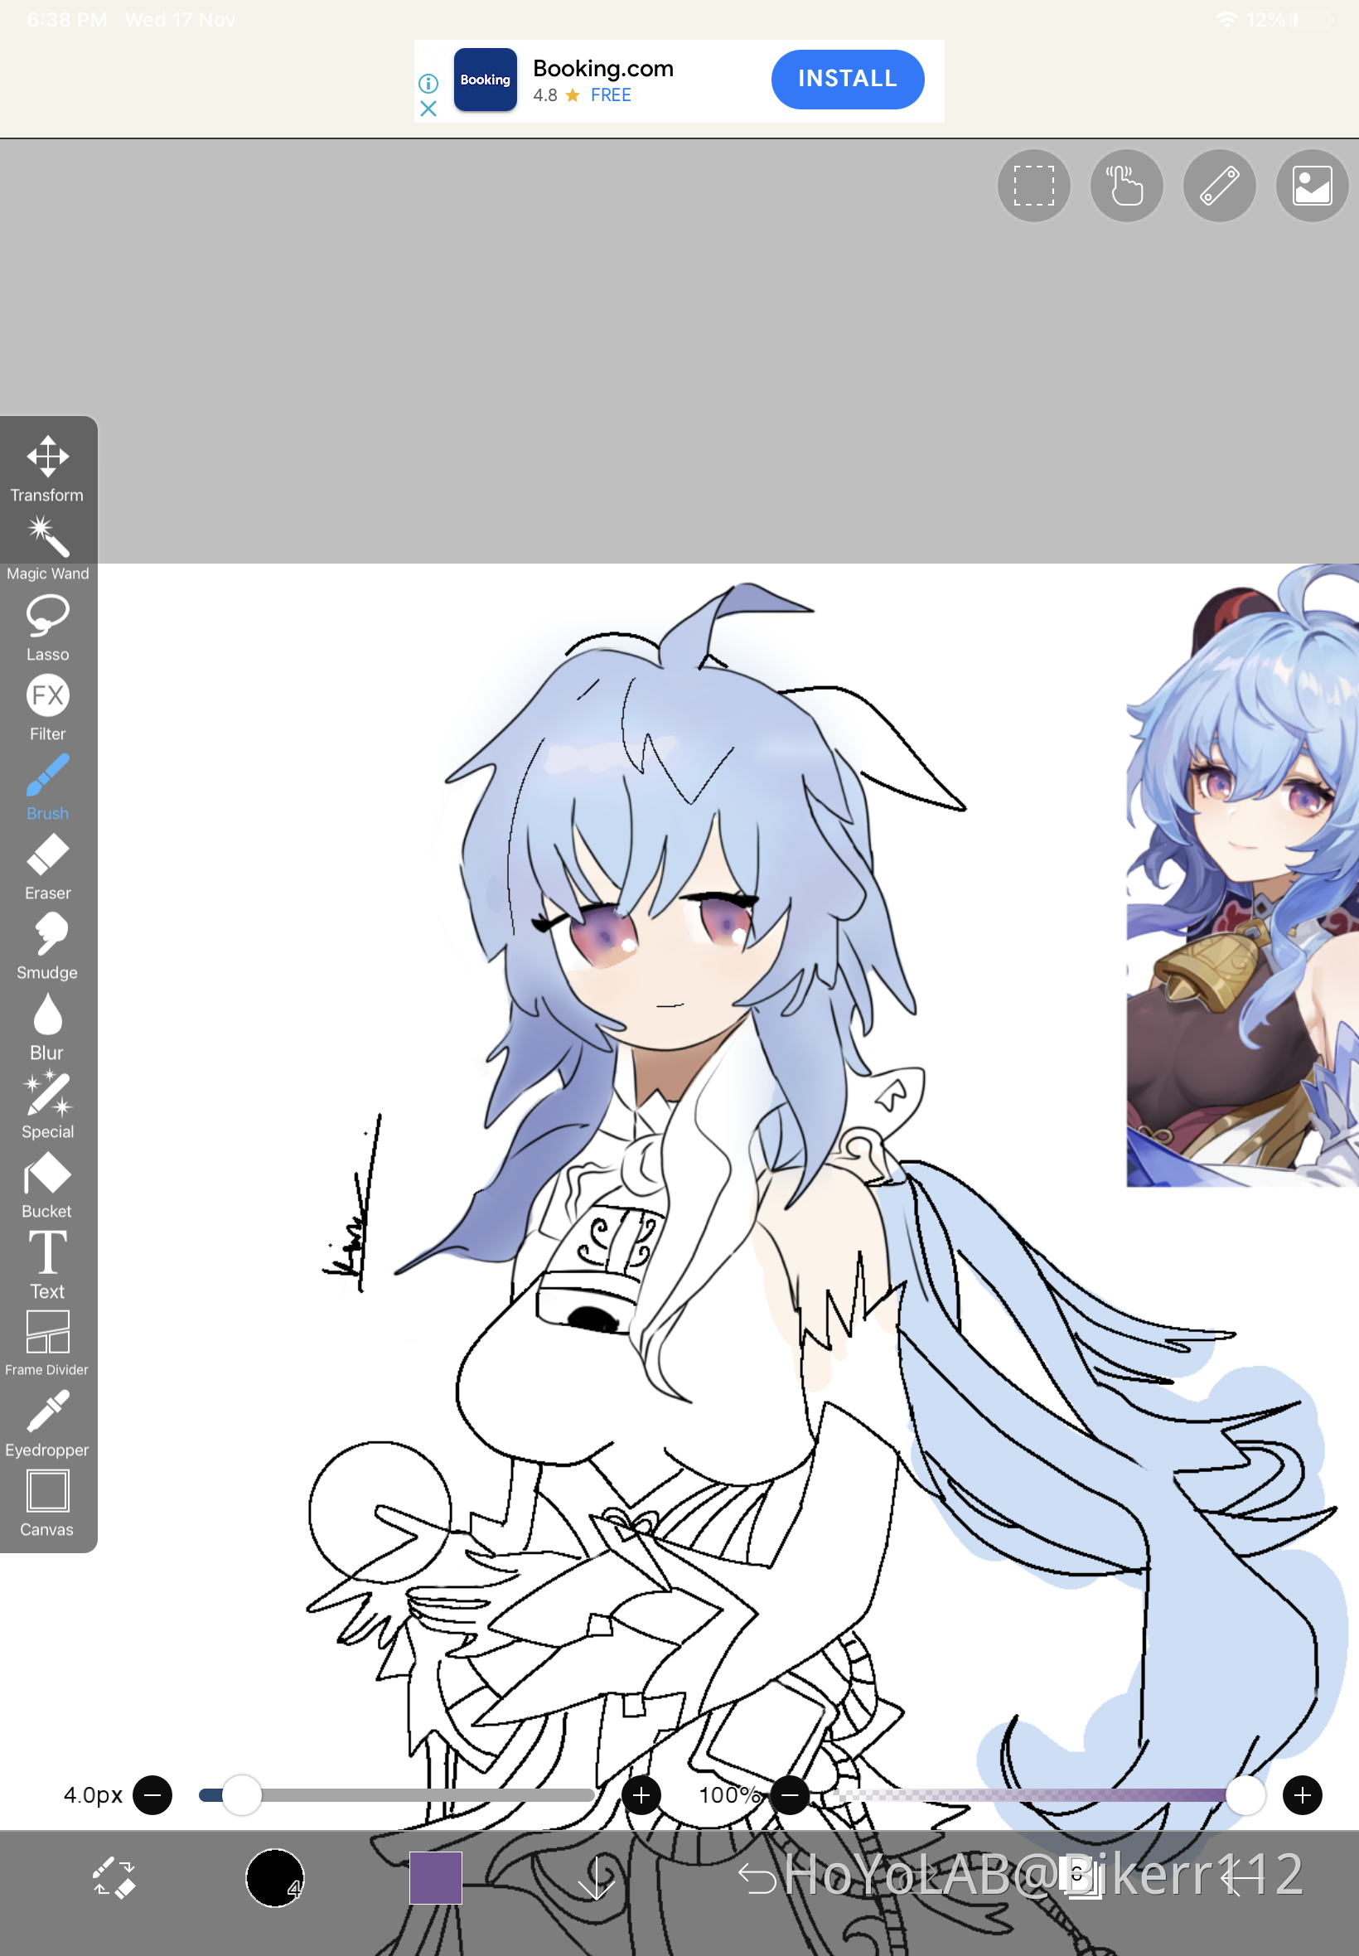1359x1956 pixels.
Task: Activate the Eyedropper tool
Action: [x=48, y=1422]
